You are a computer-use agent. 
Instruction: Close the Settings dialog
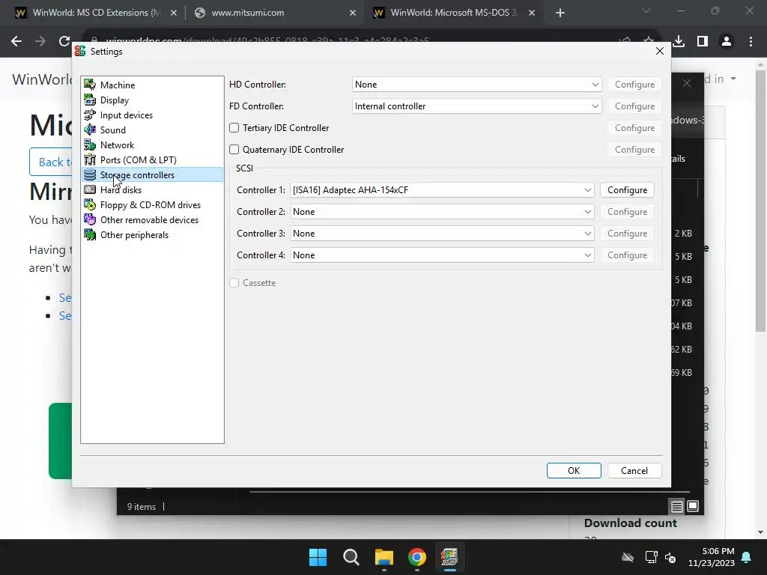click(659, 51)
